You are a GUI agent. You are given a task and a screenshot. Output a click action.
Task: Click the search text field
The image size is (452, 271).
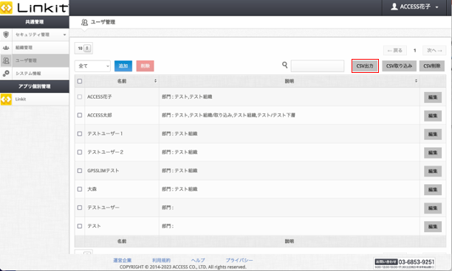coord(318,66)
